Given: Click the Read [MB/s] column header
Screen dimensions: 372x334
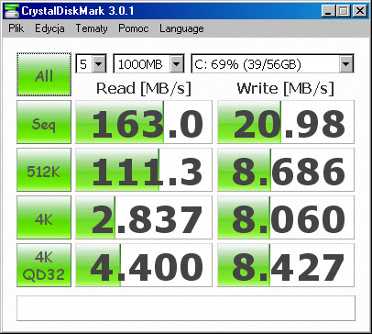Looking at the screenshot, I should [144, 89].
